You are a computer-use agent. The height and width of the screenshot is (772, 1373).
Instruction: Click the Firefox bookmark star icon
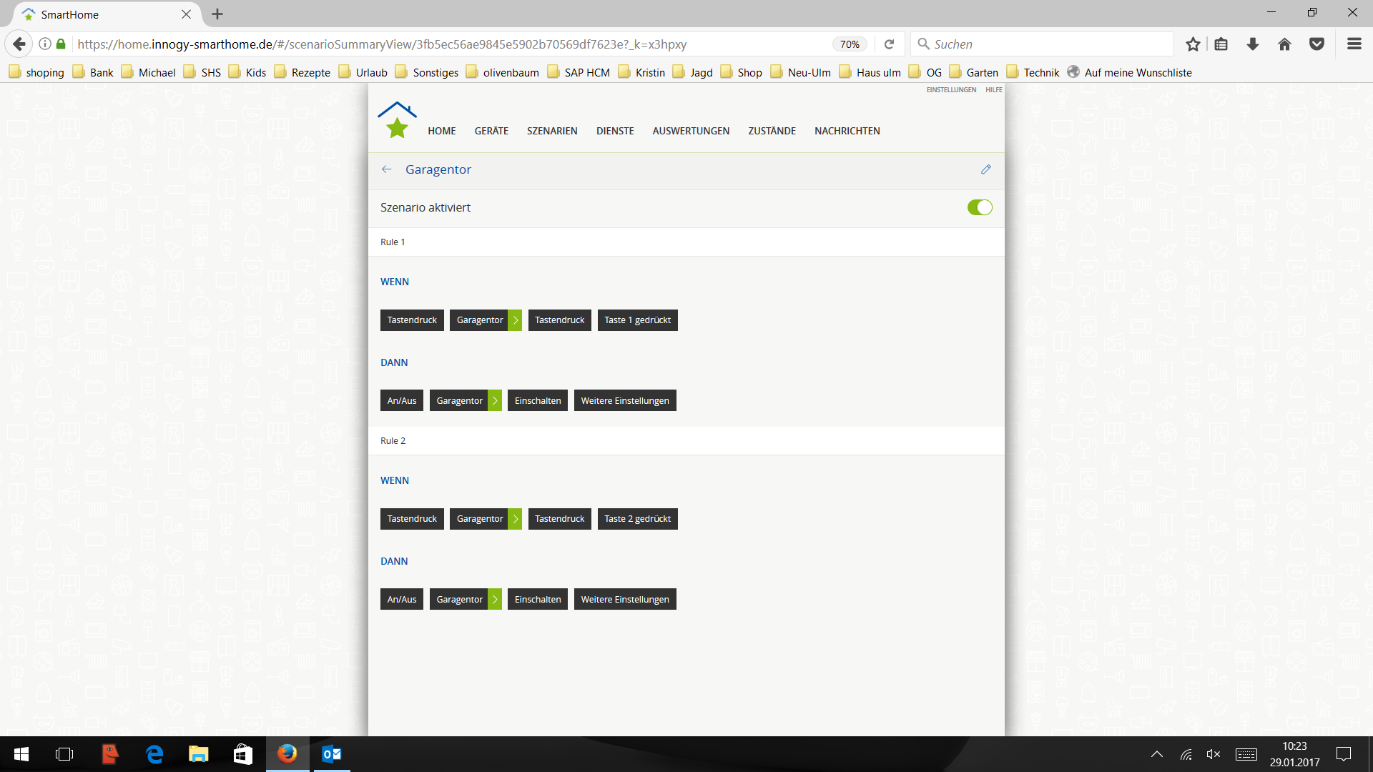click(x=1193, y=44)
